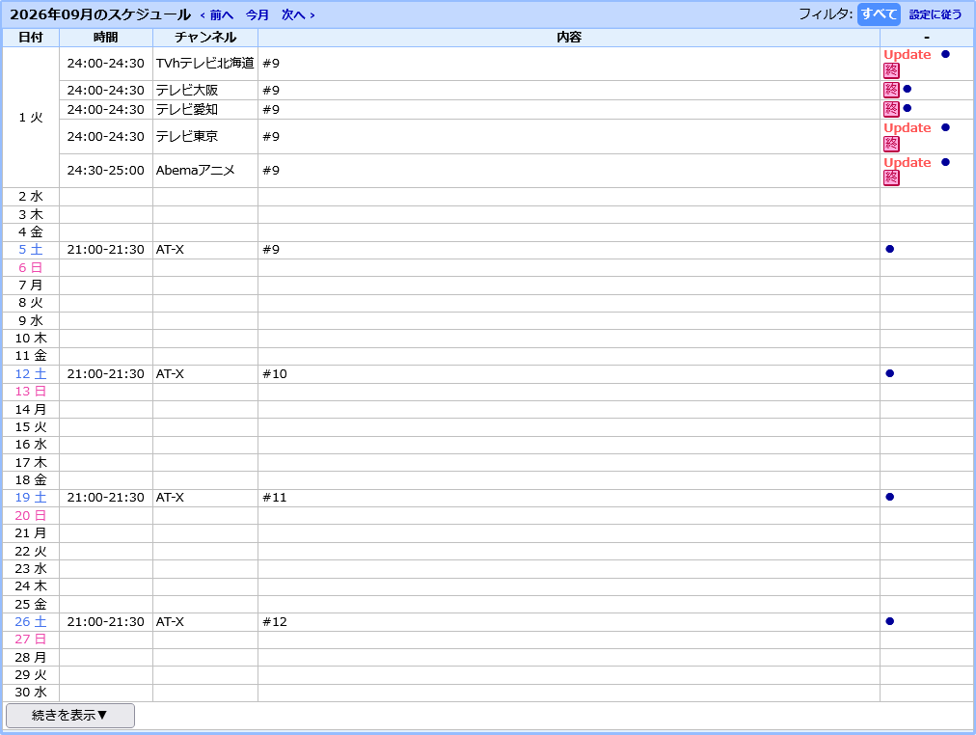
Task: Click the blue dot for AT-X #10
Action: [x=889, y=373]
